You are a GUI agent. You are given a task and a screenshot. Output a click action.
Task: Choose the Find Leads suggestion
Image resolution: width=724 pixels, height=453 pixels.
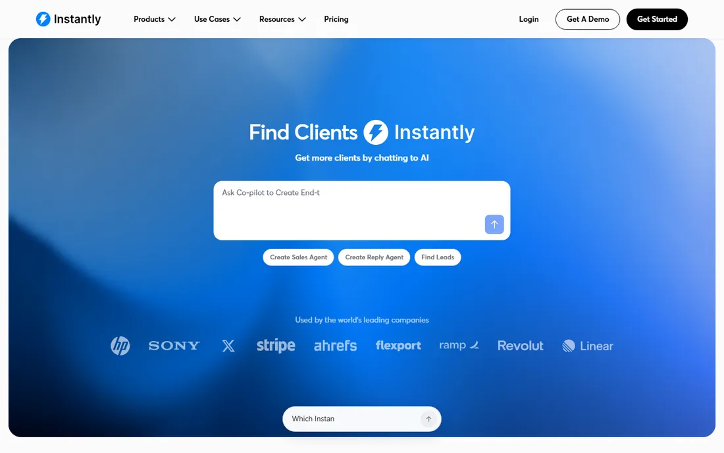(437, 257)
